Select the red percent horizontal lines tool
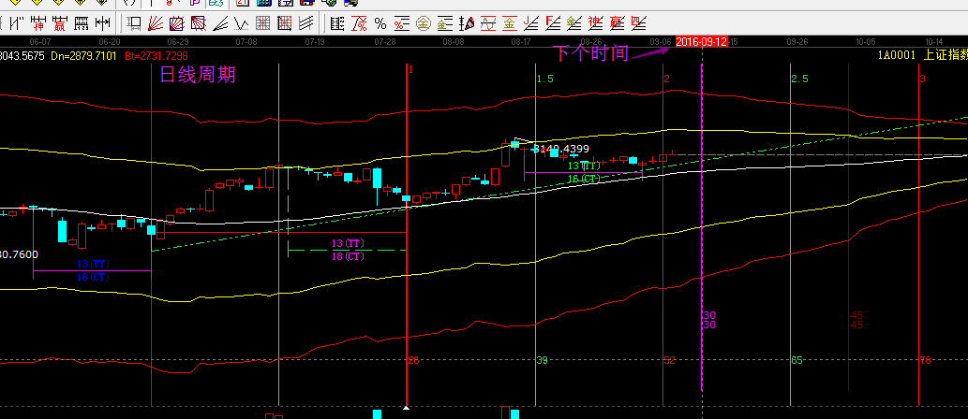 [x=402, y=23]
